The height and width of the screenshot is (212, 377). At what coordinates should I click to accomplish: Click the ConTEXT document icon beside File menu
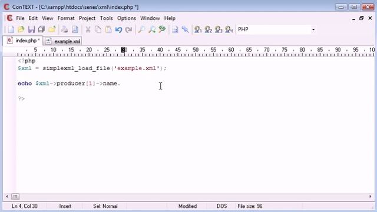pos(9,18)
